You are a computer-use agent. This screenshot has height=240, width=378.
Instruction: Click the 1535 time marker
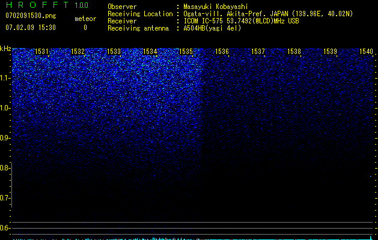(x=186, y=52)
